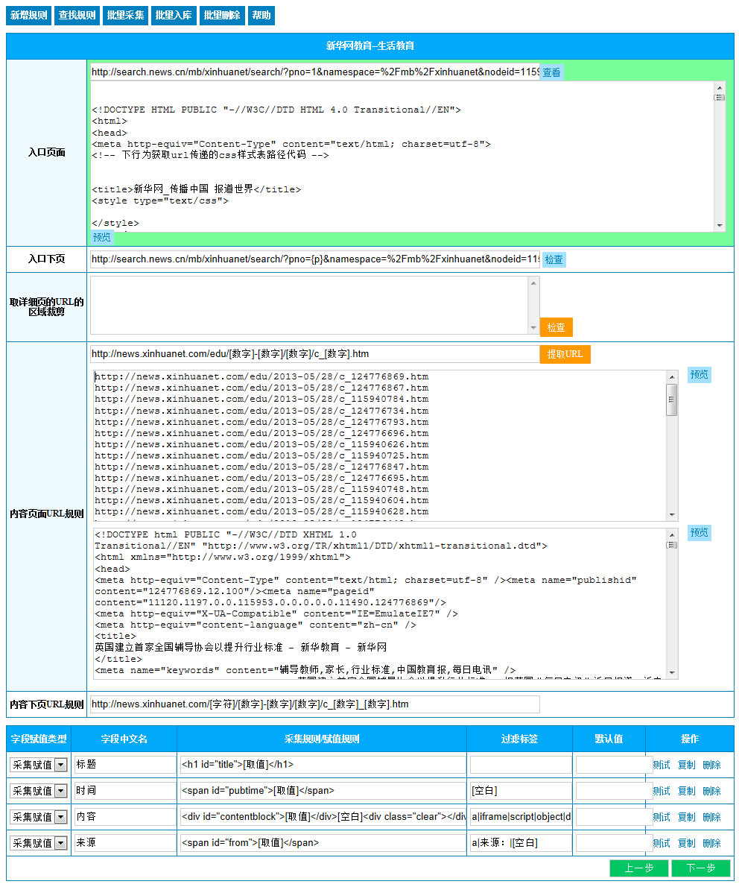The width and height of the screenshot is (739, 887).
Task: Click the 批量采集 button
Action: point(125,15)
